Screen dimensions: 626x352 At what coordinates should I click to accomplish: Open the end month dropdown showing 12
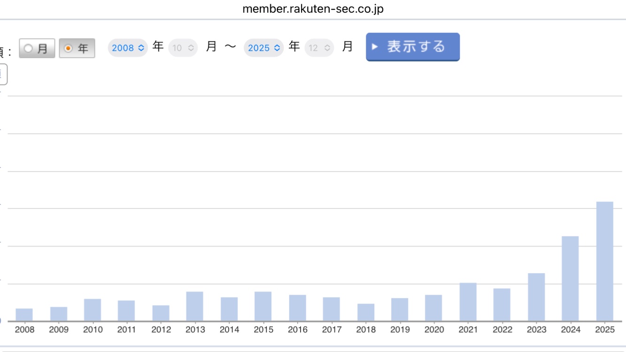[319, 48]
